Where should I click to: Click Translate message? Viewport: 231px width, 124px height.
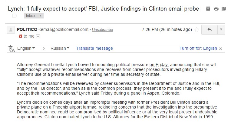(x=94, y=49)
